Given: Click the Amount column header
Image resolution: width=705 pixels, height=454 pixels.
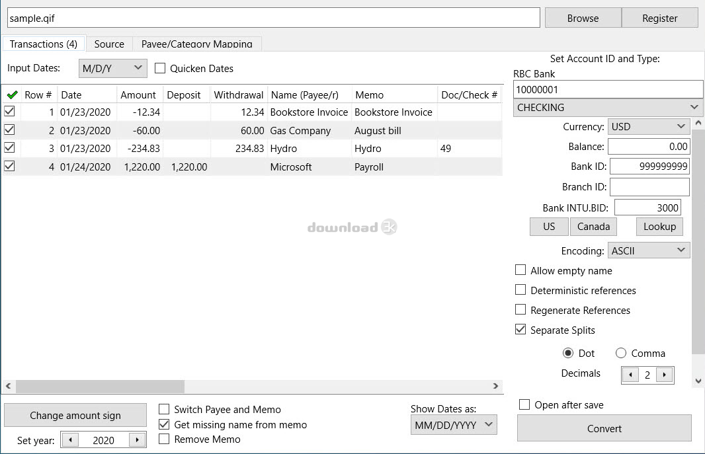Looking at the screenshot, I should 138,95.
